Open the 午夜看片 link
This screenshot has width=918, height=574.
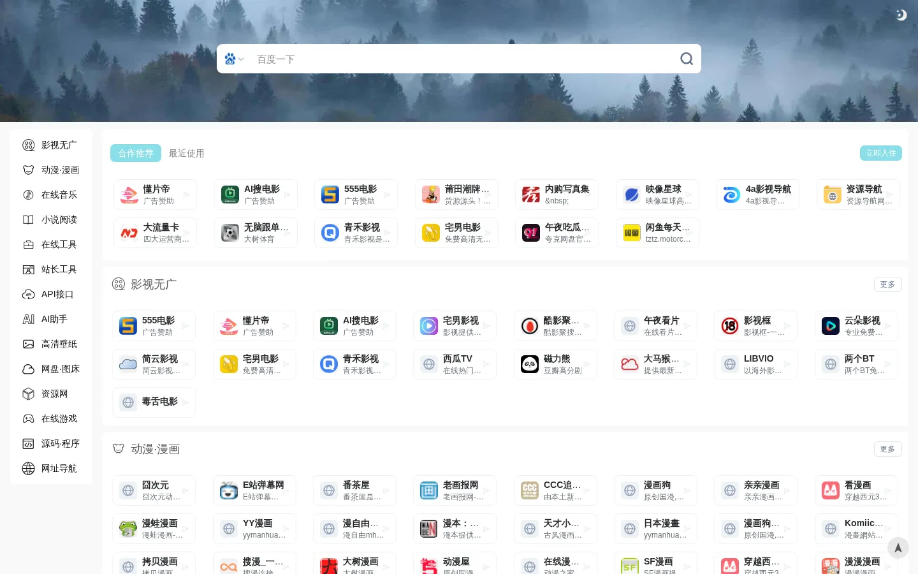656,326
